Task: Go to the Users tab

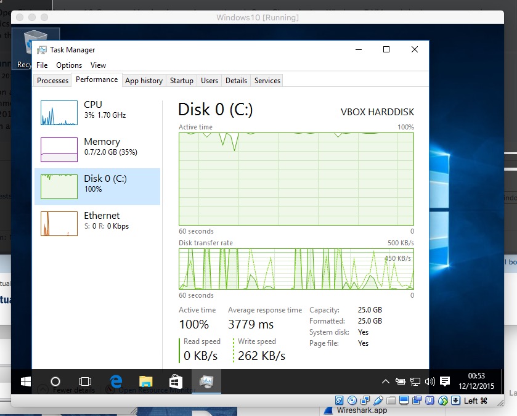Action: click(x=210, y=81)
